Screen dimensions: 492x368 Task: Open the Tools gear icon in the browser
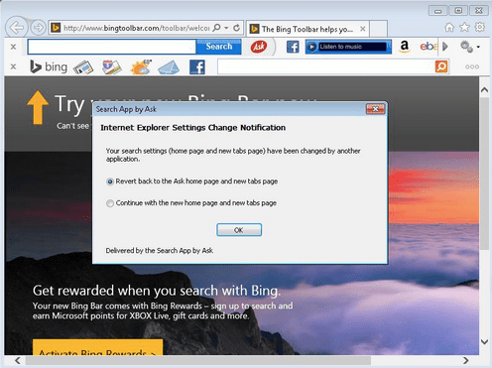(x=480, y=27)
